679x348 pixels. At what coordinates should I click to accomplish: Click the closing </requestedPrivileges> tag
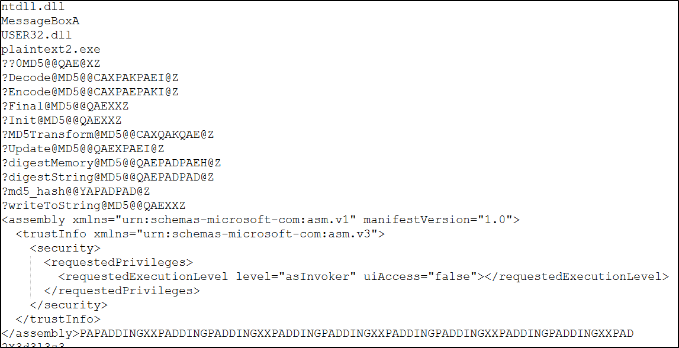pyautogui.click(x=122, y=291)
